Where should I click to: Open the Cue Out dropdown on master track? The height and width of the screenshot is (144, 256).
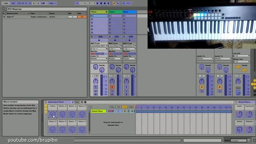pos(241,56)
